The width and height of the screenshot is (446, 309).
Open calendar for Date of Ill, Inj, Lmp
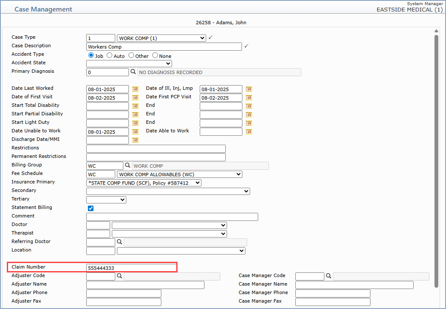tap(249, 89)
